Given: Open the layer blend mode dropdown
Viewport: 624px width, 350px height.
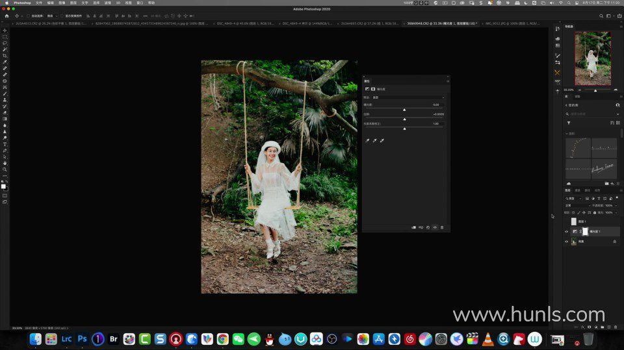Looking at the screenshot, I should (x=577, y=205).
